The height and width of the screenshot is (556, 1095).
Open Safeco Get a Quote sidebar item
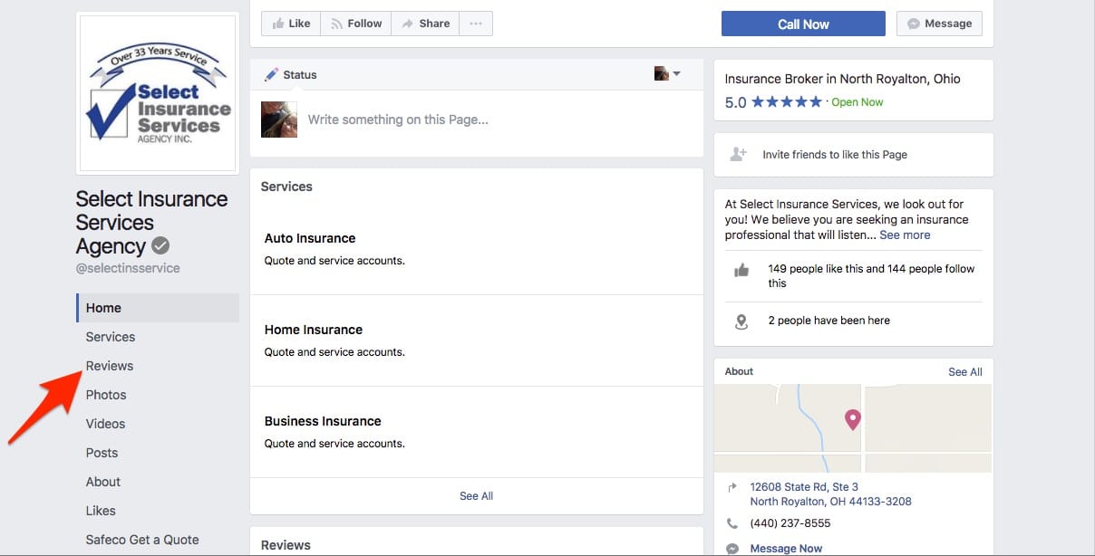click(x=142, y=540)
